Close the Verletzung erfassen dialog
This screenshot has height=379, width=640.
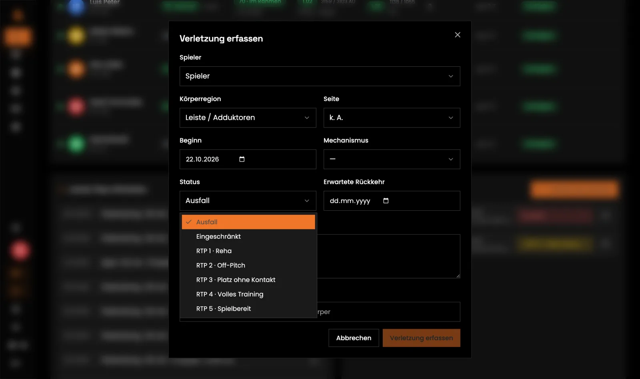458,35
